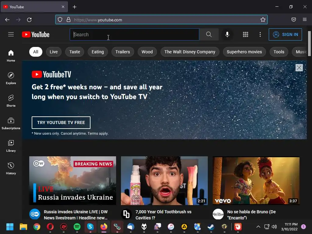Open the YouTube guide hamburger menu
The image size is (312, 234).
(x=11, y=34)
